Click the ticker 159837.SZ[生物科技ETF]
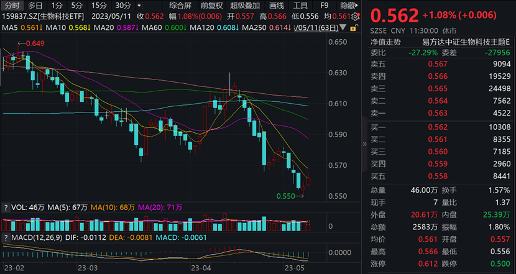This screenshot has height=274, width=516. point(43,16)
